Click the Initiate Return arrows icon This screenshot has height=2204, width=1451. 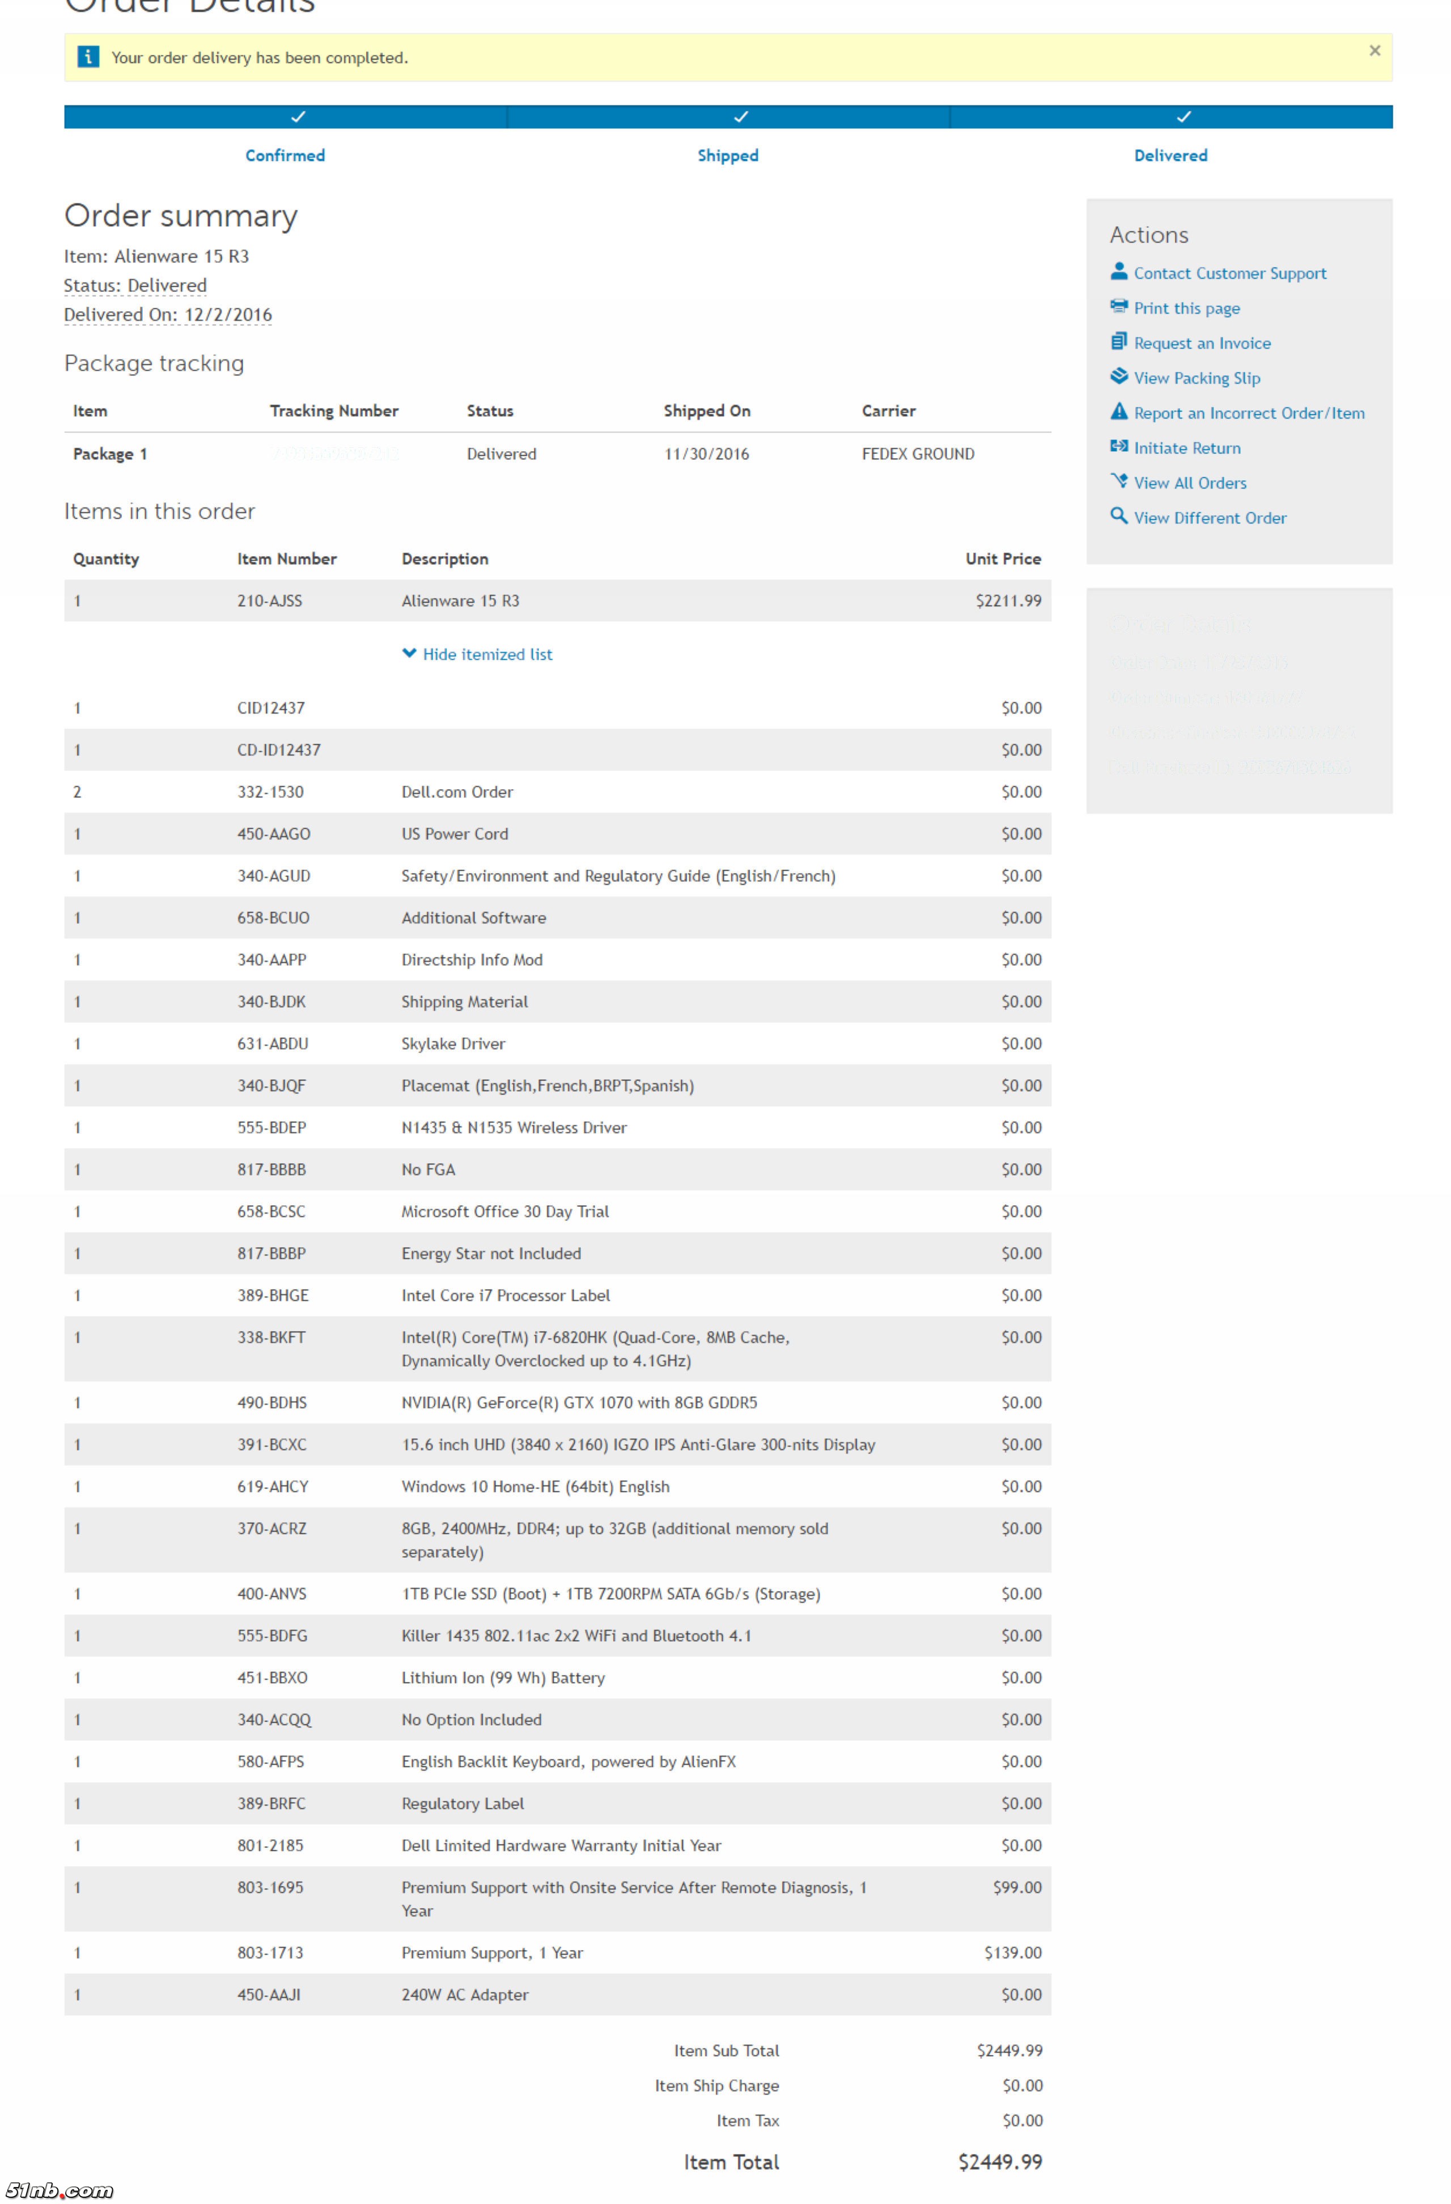[x=1119, y=446]
